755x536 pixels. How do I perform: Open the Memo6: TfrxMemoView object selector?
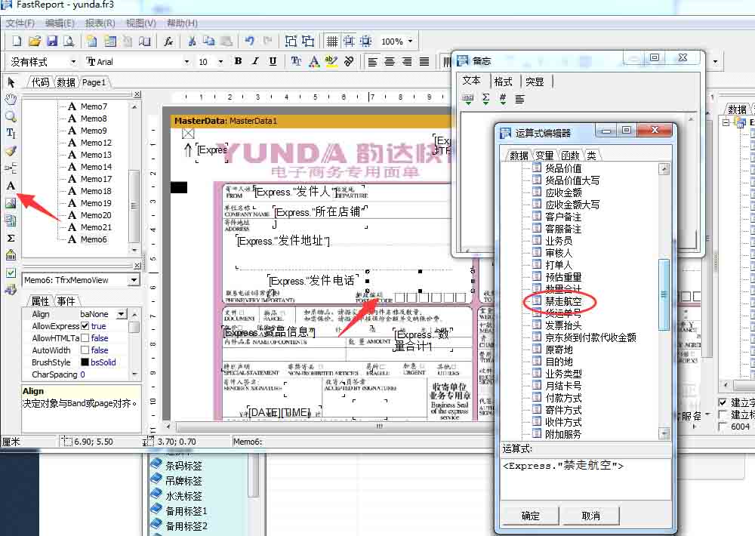coord(134,280)
